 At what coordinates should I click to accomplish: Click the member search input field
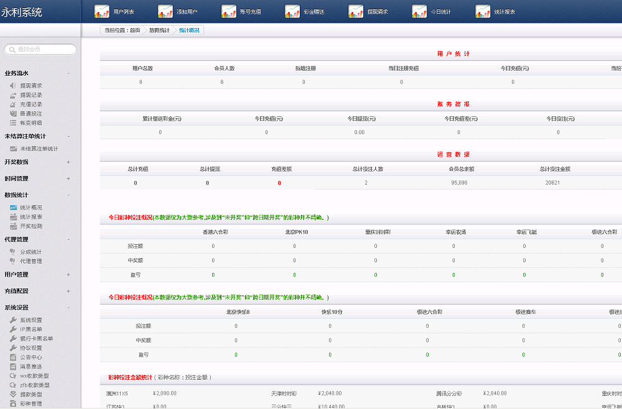(x=40, y=49)
